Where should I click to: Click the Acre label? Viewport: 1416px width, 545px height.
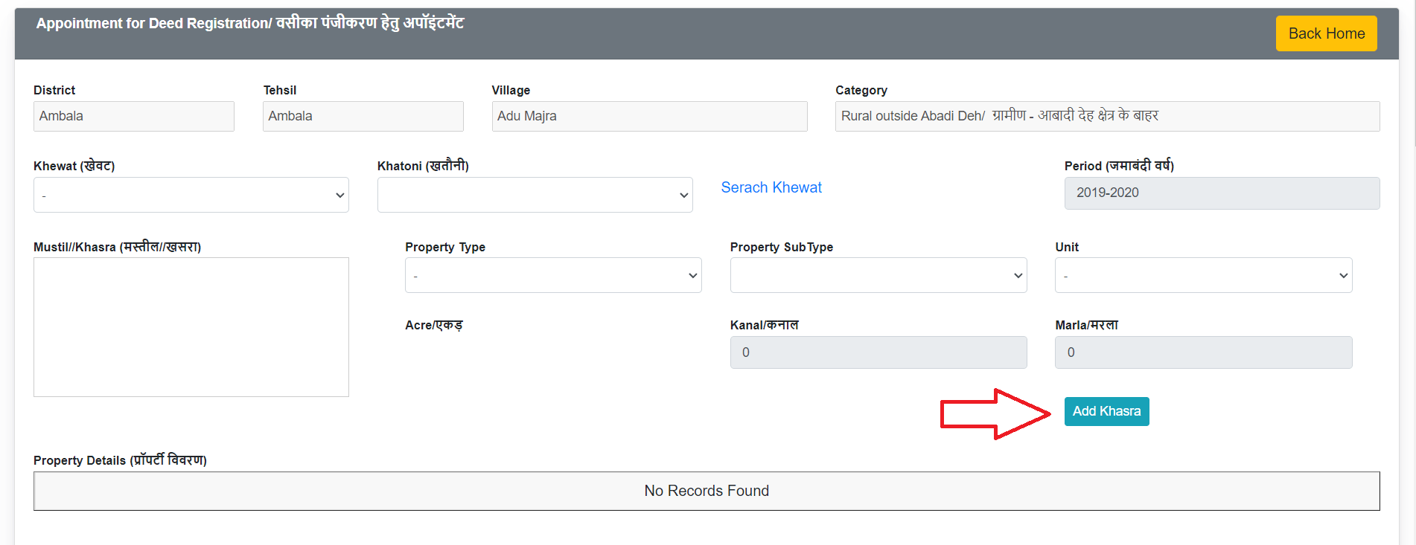434,325
